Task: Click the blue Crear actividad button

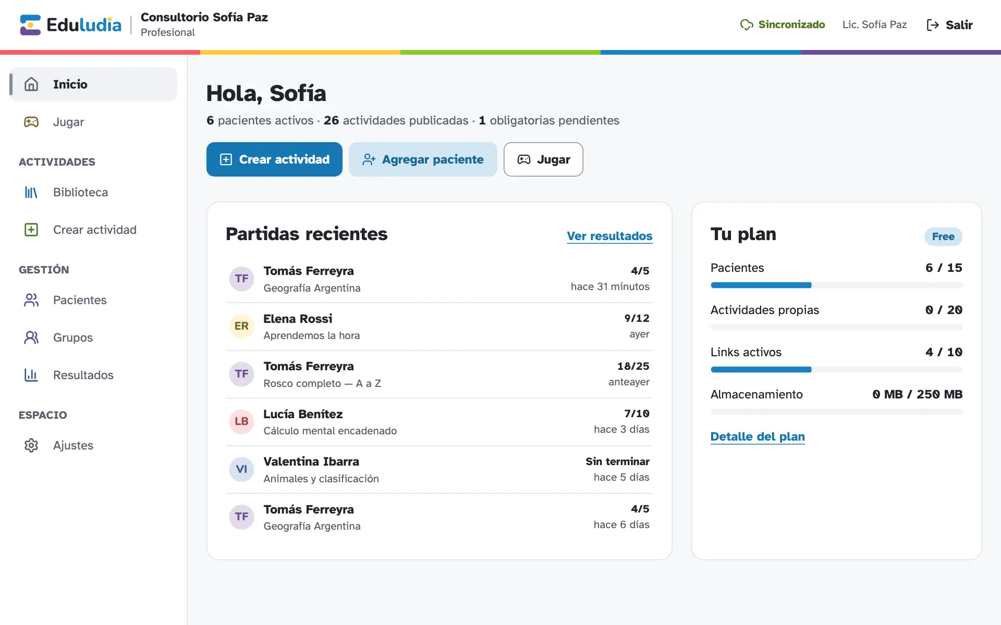Action: click(x=274, y=159)
